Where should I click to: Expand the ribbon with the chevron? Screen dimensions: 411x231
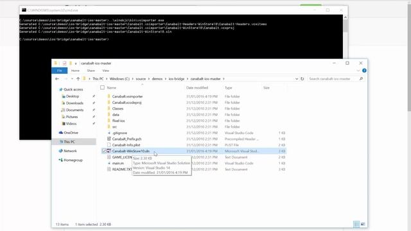pos(358,71)
